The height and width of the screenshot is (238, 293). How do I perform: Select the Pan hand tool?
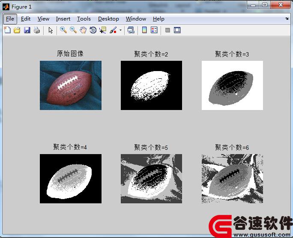83,30
